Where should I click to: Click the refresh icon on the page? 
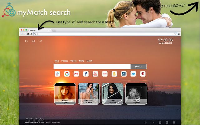click(x=26, y=41)
